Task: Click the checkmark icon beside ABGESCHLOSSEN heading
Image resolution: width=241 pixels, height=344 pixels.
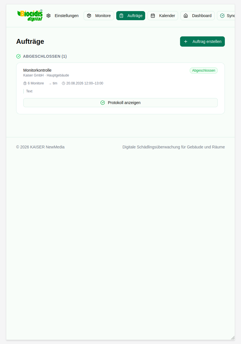Action: pos(18,56)
